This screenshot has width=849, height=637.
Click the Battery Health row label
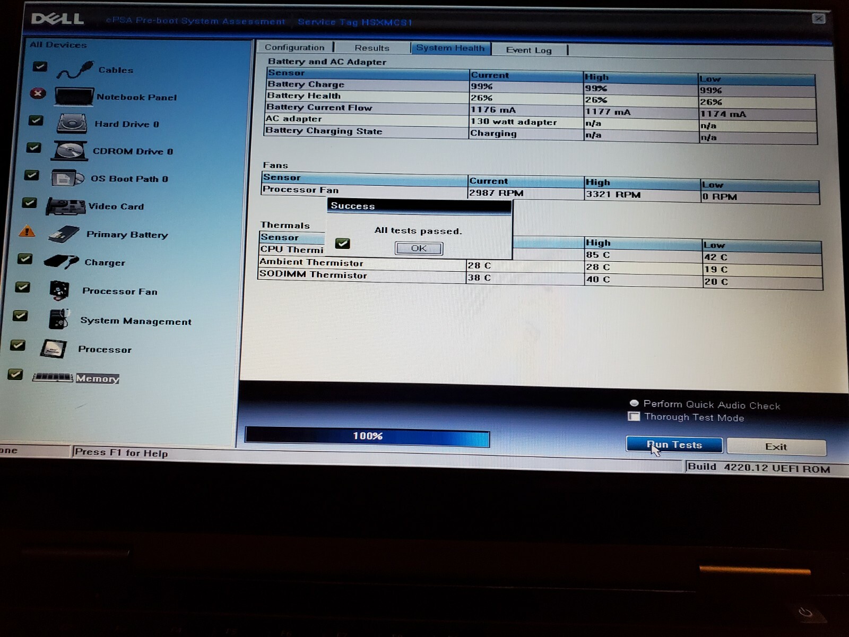(x=304, y=96)
